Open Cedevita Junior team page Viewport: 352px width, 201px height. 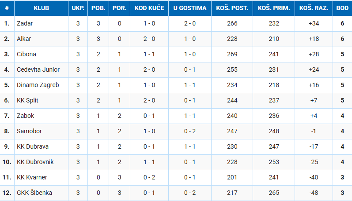(x=38, y=69)
